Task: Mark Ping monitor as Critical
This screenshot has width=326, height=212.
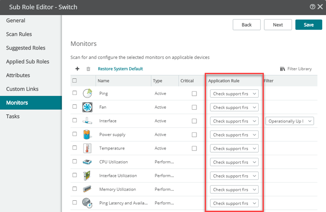Action: (194, 94)
